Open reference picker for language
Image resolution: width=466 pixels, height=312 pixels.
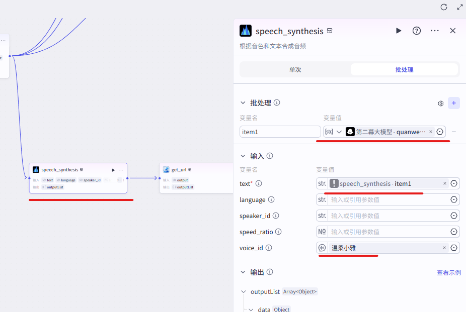tap(454, 199)
